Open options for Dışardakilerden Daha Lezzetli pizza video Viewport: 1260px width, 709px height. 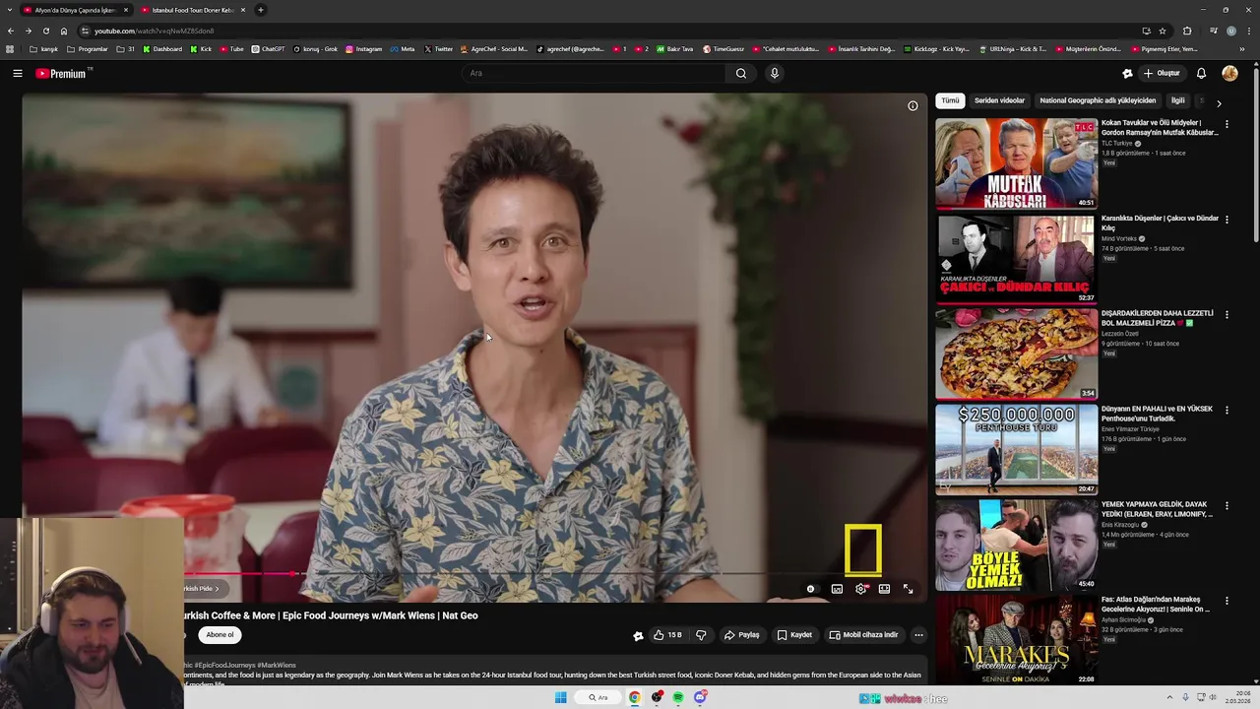pyautogui.click(x=1227, y=315)
